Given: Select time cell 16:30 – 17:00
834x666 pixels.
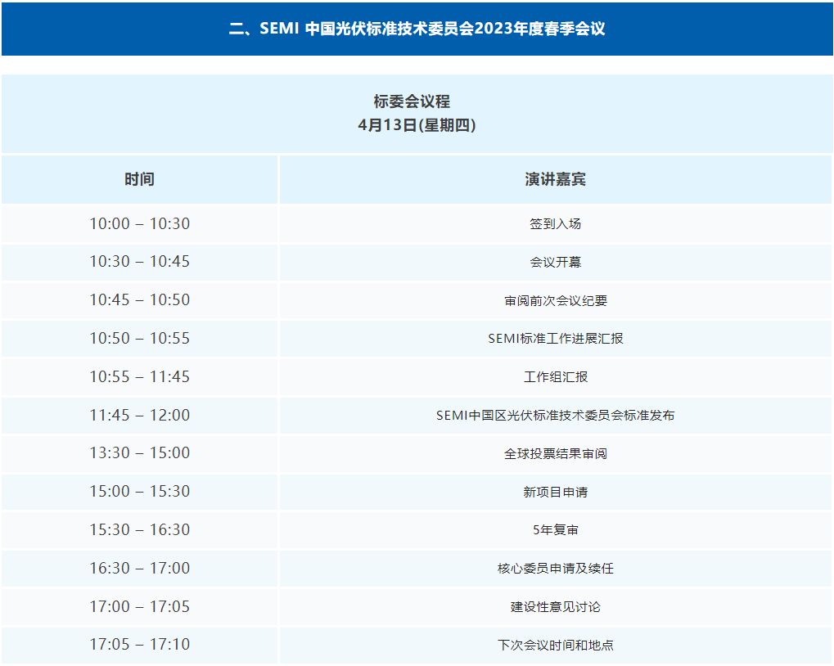Looking at the screenshot, I should (139, 568).
